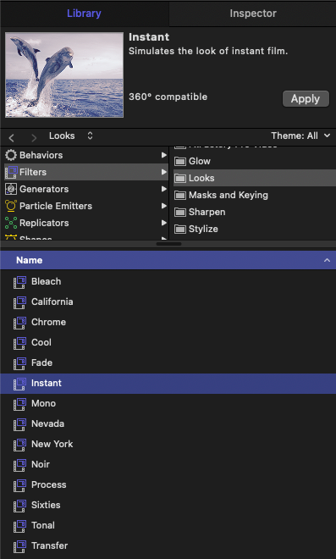Switch to the Library tab
Image resolution: width=336 pixels, height=559 pixels.
click(84, 14)
